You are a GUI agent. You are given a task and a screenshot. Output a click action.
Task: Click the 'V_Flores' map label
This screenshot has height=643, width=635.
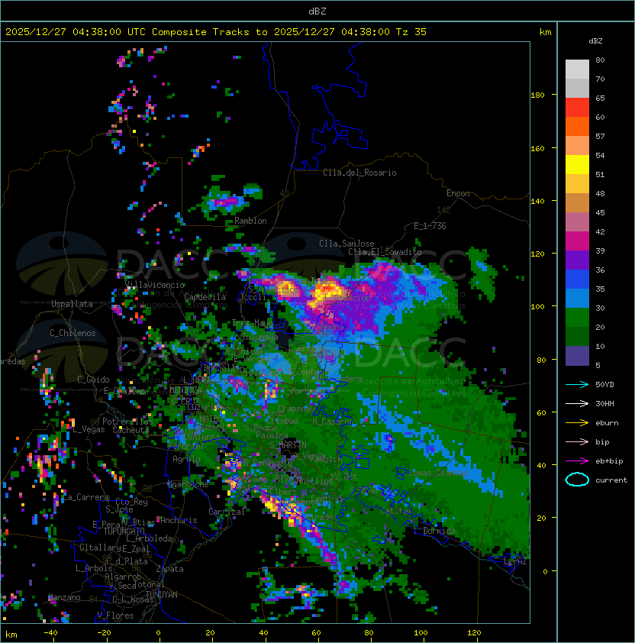pyautogui.click(x=115, y=616)
